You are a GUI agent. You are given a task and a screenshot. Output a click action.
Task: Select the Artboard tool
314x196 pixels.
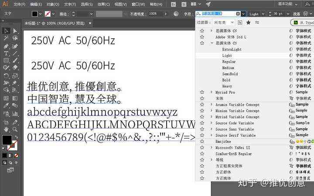[x=6, y=123]
